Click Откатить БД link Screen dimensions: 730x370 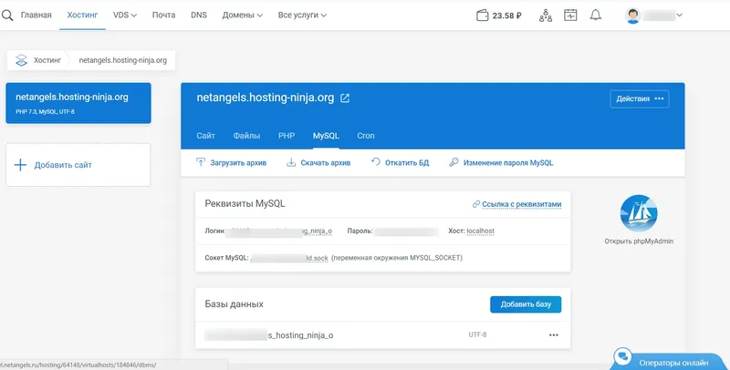pyautogui.click(x=407, y=163)
